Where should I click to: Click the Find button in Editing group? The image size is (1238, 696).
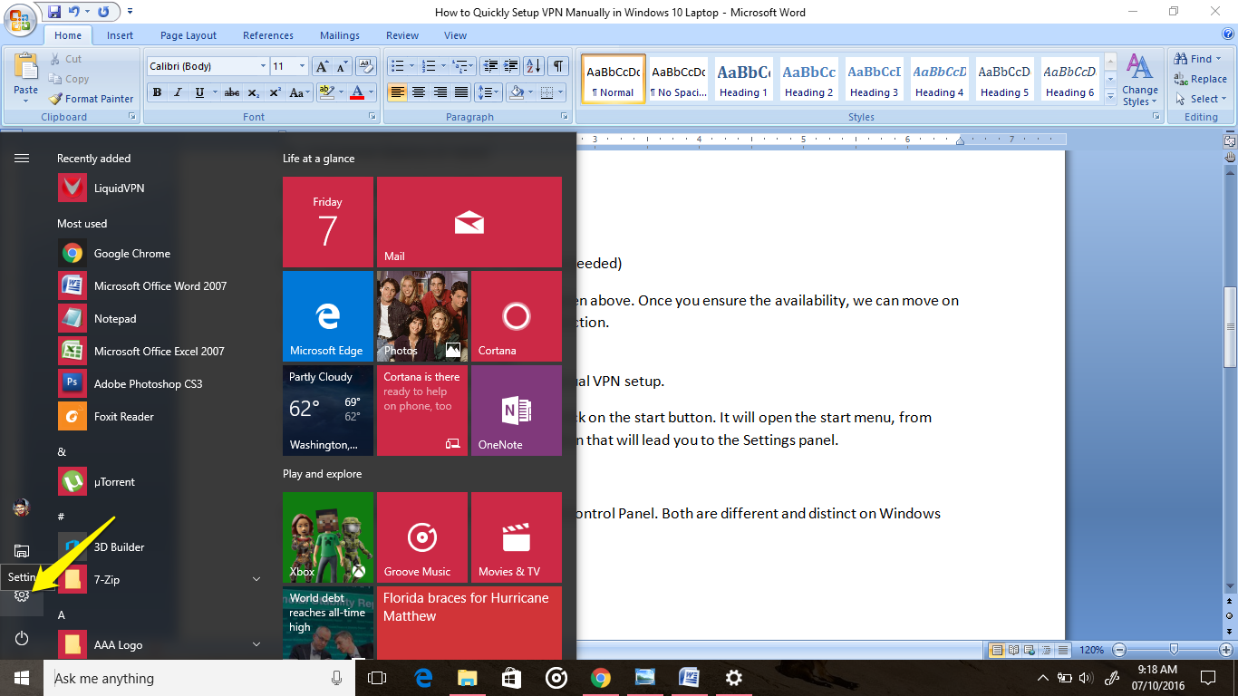point(1198,59)
